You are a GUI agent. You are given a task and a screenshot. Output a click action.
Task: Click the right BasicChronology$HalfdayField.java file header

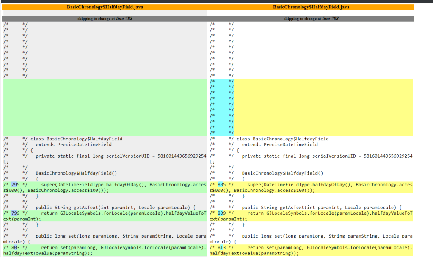click(311, 7)
